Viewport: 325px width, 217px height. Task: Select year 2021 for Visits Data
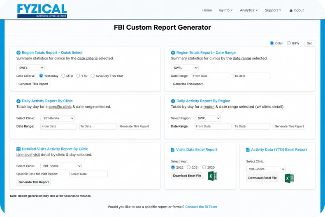tap(188, 167)
